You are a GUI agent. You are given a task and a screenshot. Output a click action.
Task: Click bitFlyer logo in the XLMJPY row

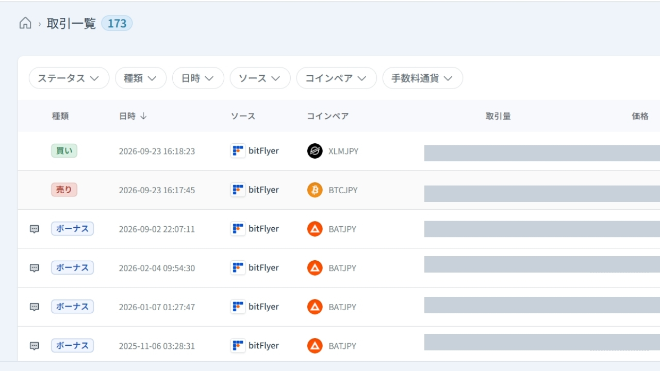point(238,151)
